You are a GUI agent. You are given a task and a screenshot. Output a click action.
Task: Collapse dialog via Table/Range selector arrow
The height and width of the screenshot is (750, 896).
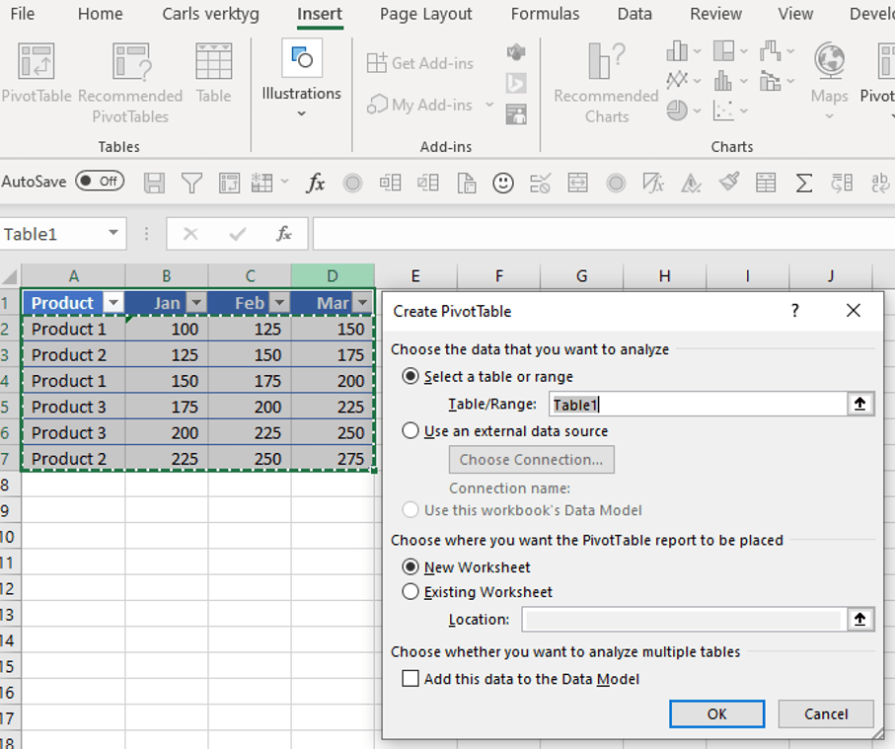(x=860, y=405)
